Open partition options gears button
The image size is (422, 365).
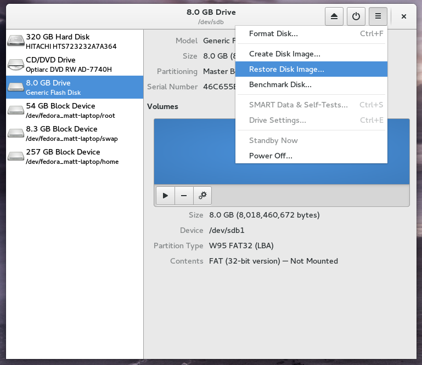coord(202,195)
